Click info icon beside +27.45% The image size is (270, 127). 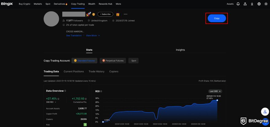click(58, 99)
